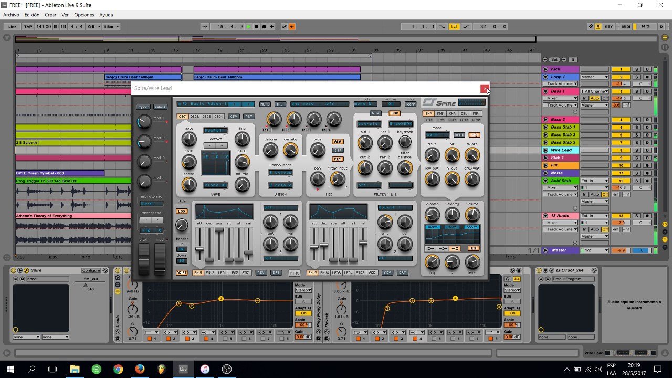The height and width of the screenshot is (378, 672).
Task: Click the TAP tempo button
Action: [x=28, y=26]
